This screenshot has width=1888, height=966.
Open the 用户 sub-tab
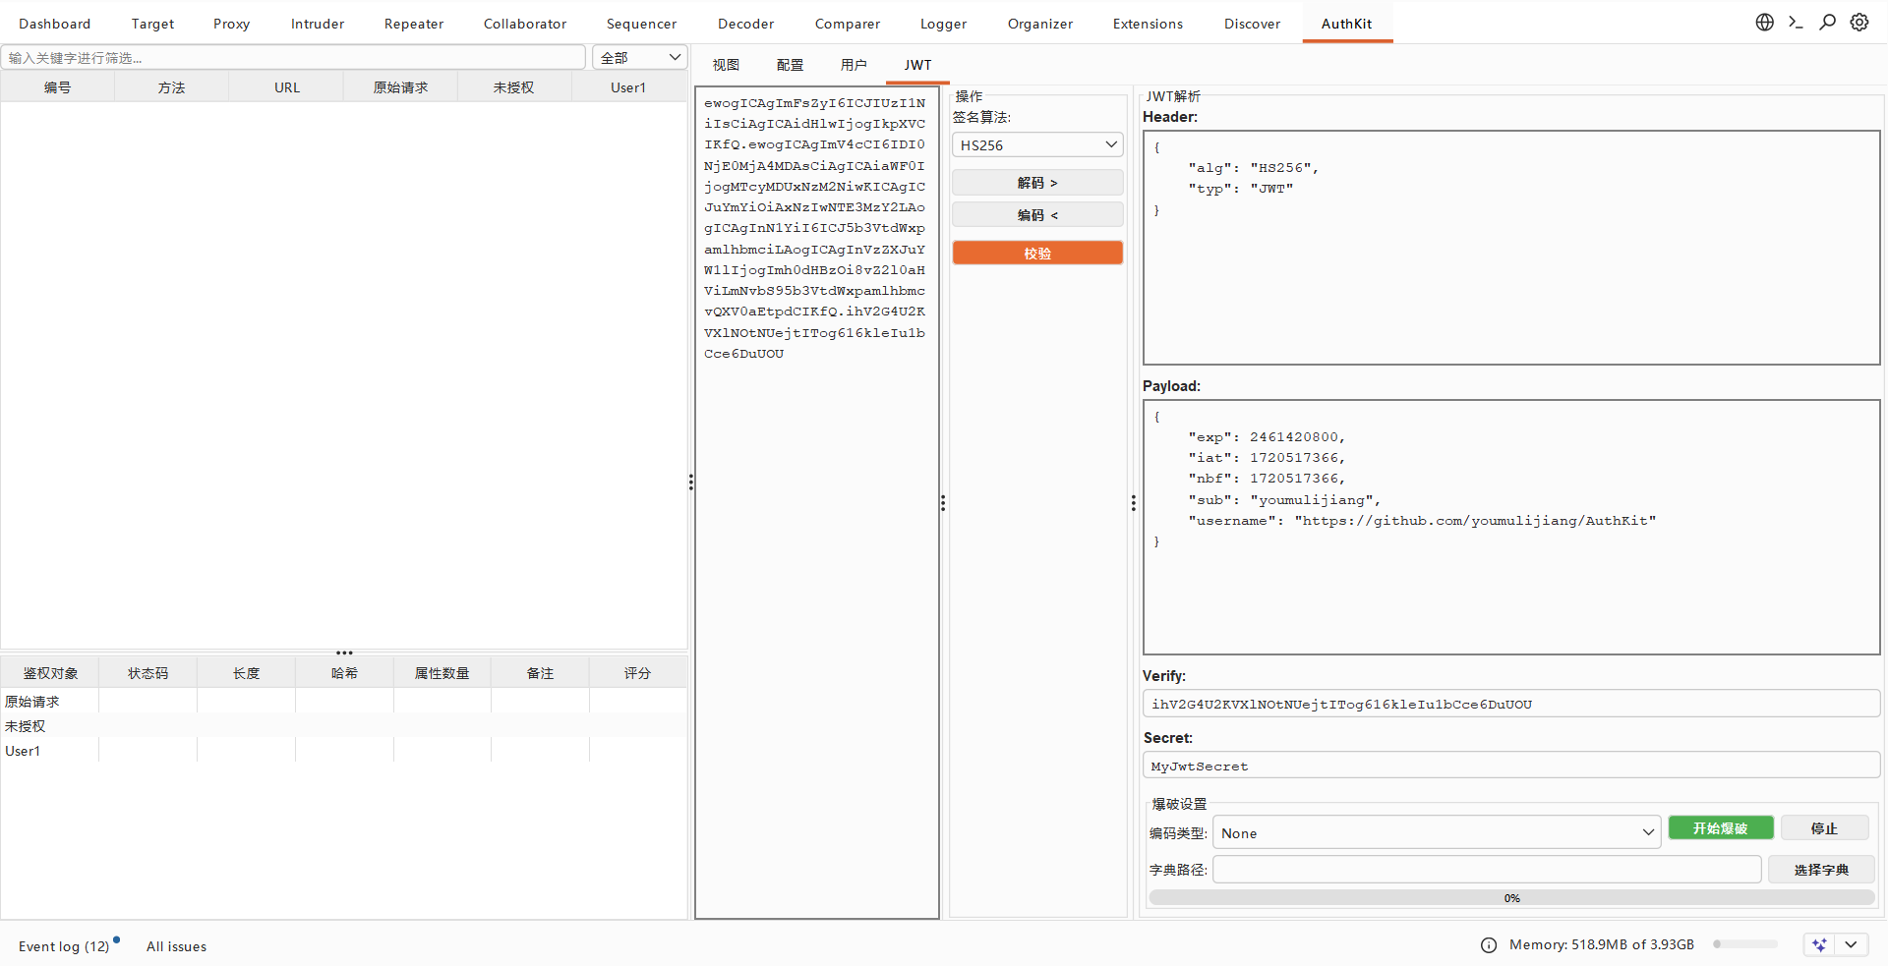click(854, 65)
